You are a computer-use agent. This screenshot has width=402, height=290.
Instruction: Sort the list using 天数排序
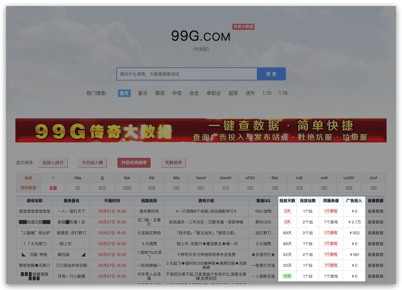173,163
